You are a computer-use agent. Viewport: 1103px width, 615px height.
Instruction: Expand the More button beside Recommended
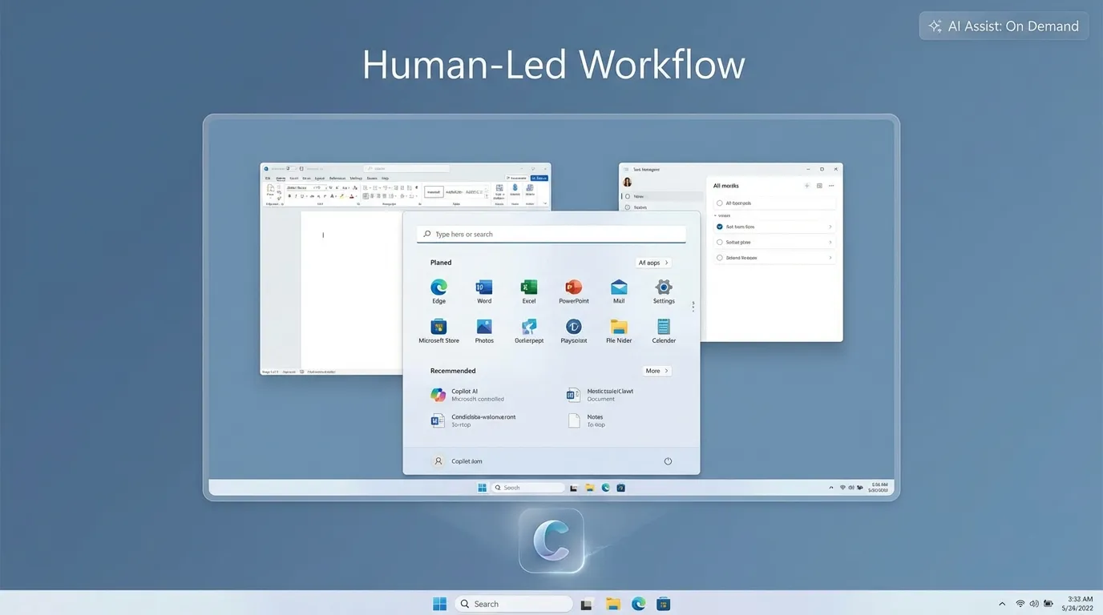pyautogui.click(x=657, y=371)
